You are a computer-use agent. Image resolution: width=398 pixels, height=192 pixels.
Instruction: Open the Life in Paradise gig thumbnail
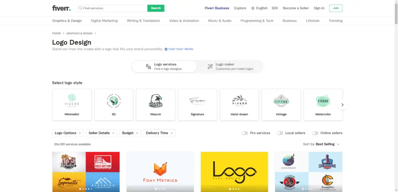coord(86,172)
